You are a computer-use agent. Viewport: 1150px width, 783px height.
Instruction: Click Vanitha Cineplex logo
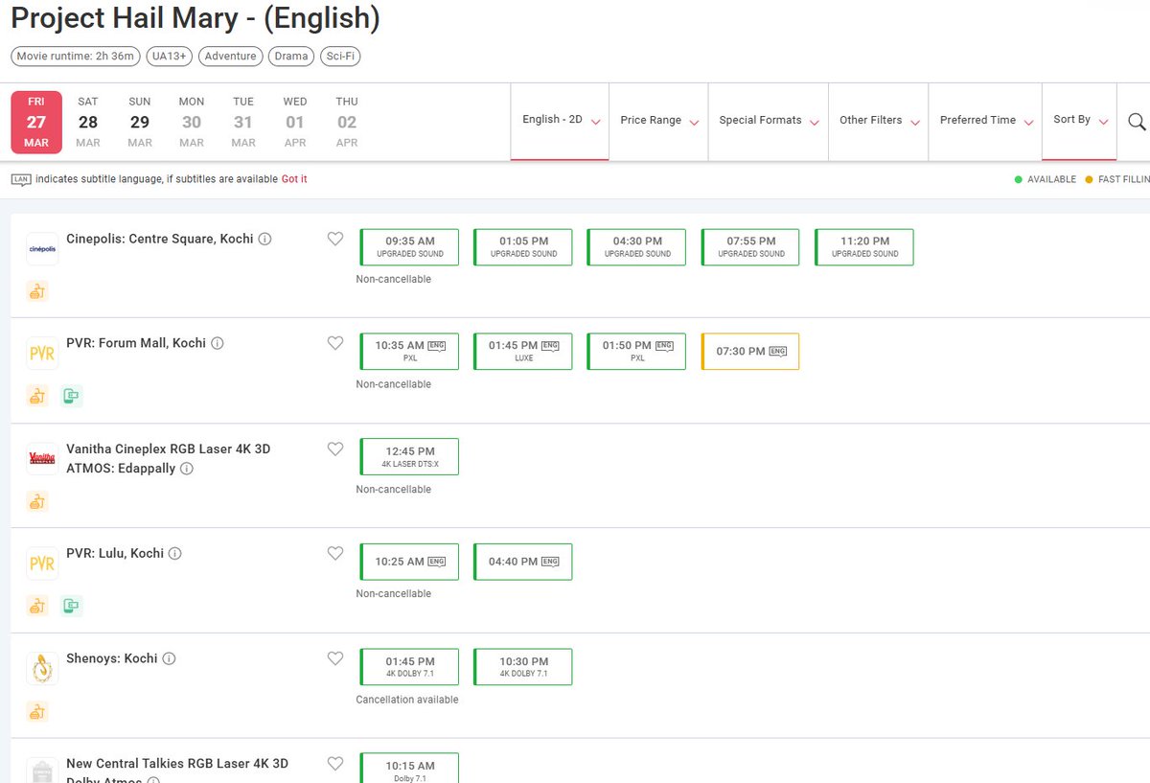pyautogui.click(x=42, y=459)
